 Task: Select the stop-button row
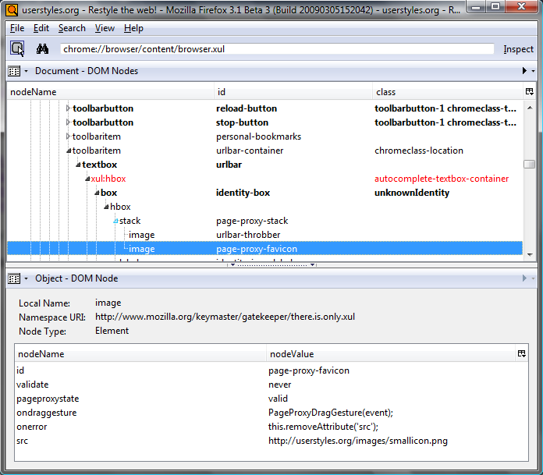click(264, 122)
